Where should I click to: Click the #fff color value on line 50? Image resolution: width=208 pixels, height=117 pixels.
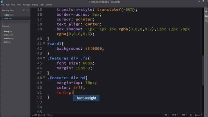pos(78,87)
